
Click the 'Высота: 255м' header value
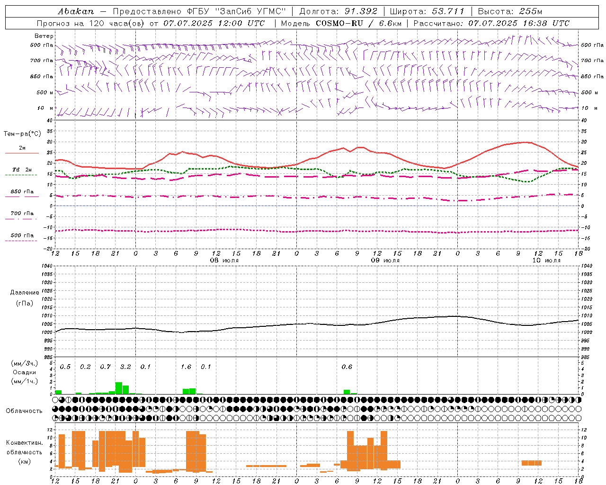[510, 11]
